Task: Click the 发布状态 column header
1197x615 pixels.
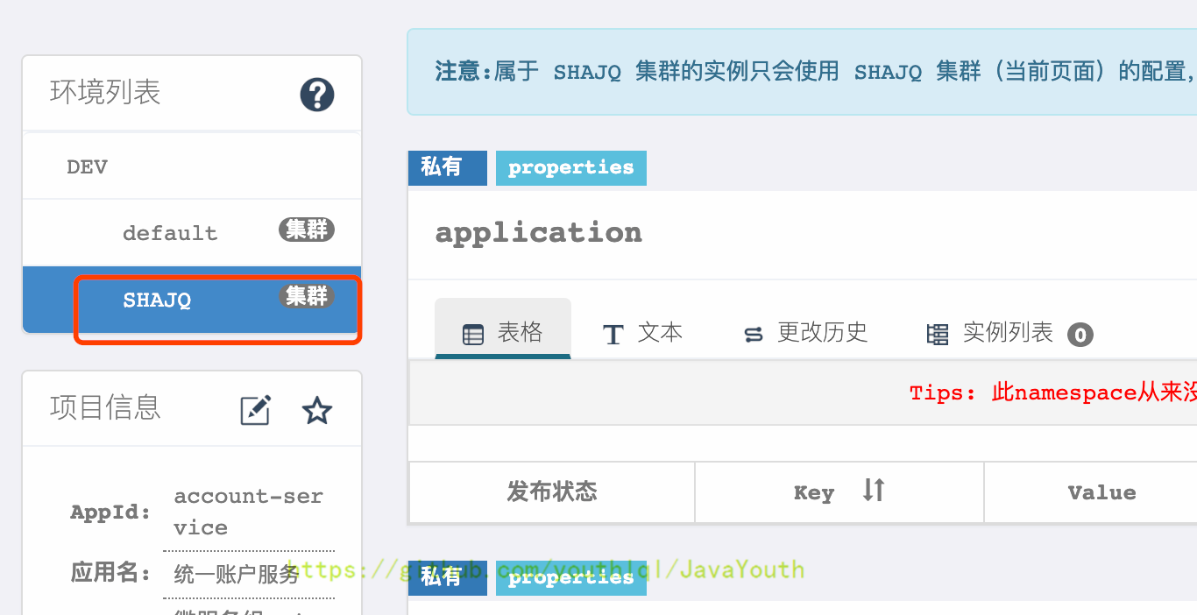Action: coord(552,492)
